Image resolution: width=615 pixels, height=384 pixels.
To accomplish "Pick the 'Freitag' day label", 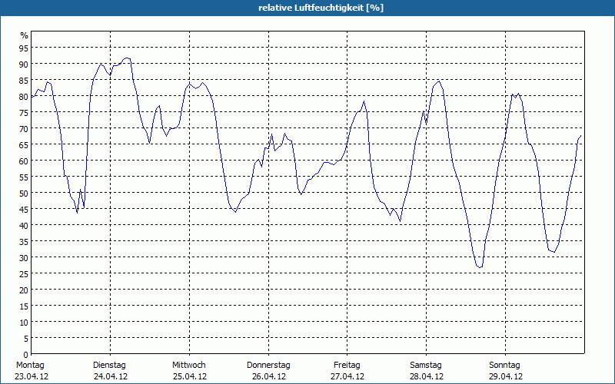I will click(x=347, y=366).
